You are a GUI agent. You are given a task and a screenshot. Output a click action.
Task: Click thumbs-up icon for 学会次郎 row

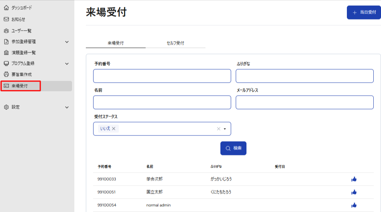pyautogui.click(x=354, y=179)
